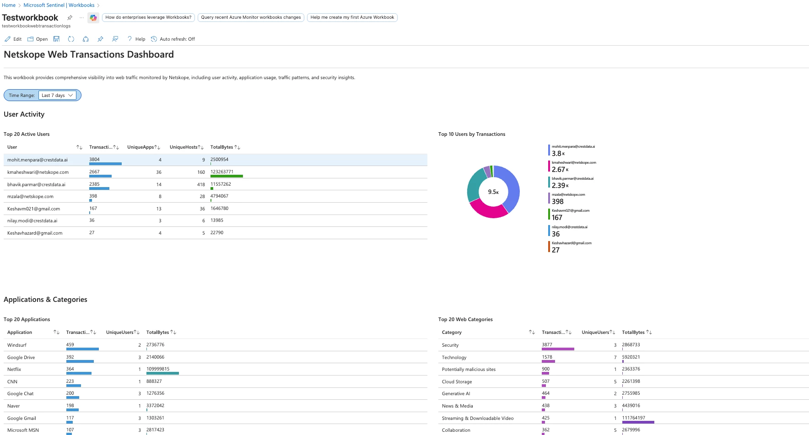Navigate to Microsoft Sentinel | Workbooks breadcrumb
809x435 pixels.
pos(59,5)
